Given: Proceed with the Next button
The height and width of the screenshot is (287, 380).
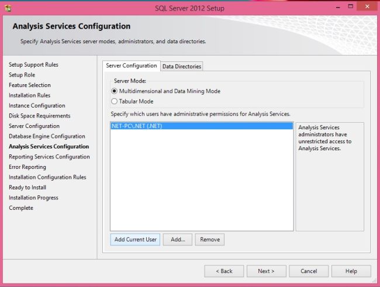Looking at the screenshot, I should tap(267, 271).
